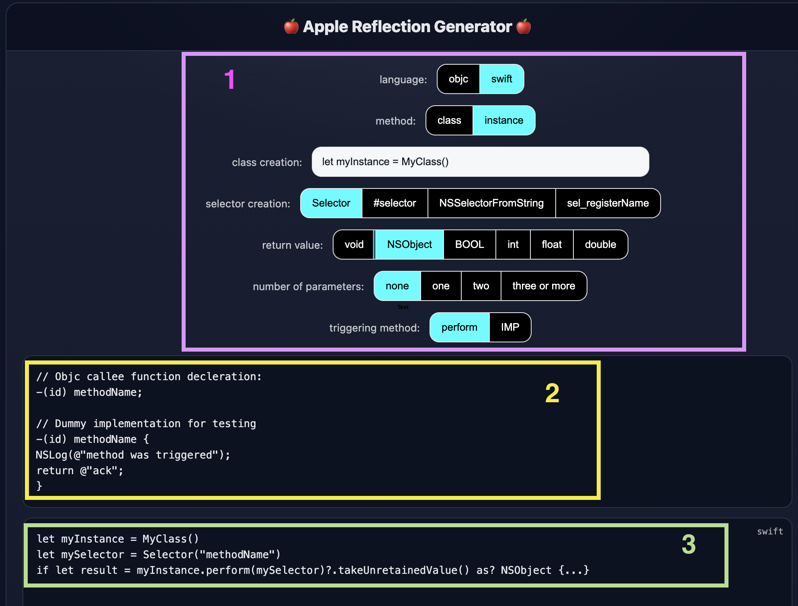Set the return value to float
This screenshot has height=606, width=798.
tap(551, 245)
